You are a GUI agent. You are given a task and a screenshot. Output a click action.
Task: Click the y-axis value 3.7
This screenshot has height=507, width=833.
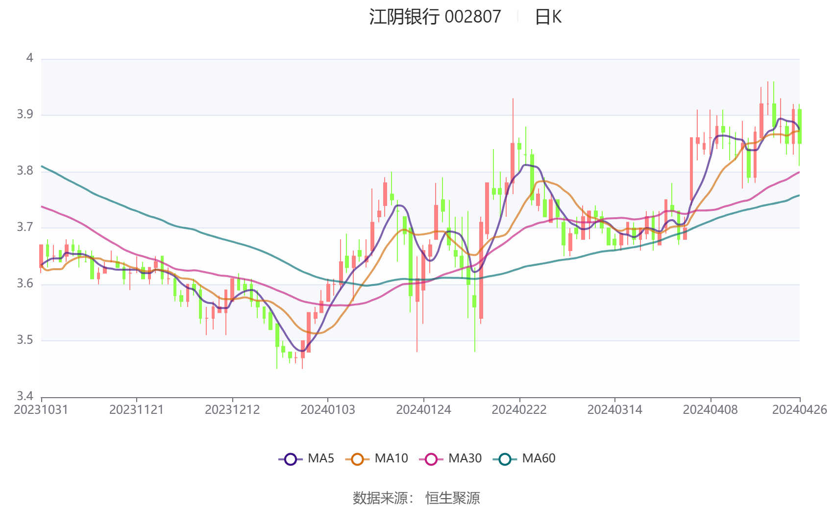coord(25,228)
